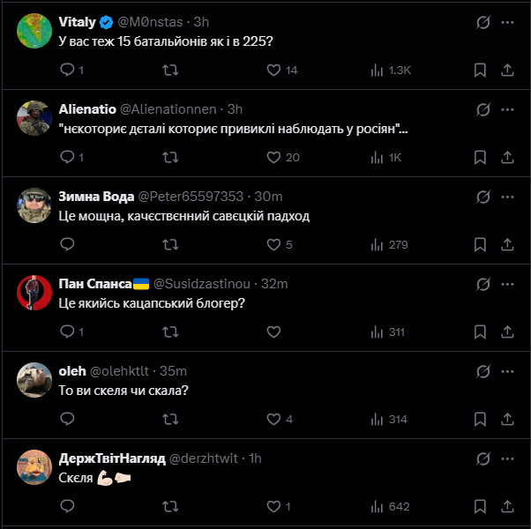The image size is (531, 529).
Task: Open more options menu on Alienatio's tweet
Action: pos(508,109)
